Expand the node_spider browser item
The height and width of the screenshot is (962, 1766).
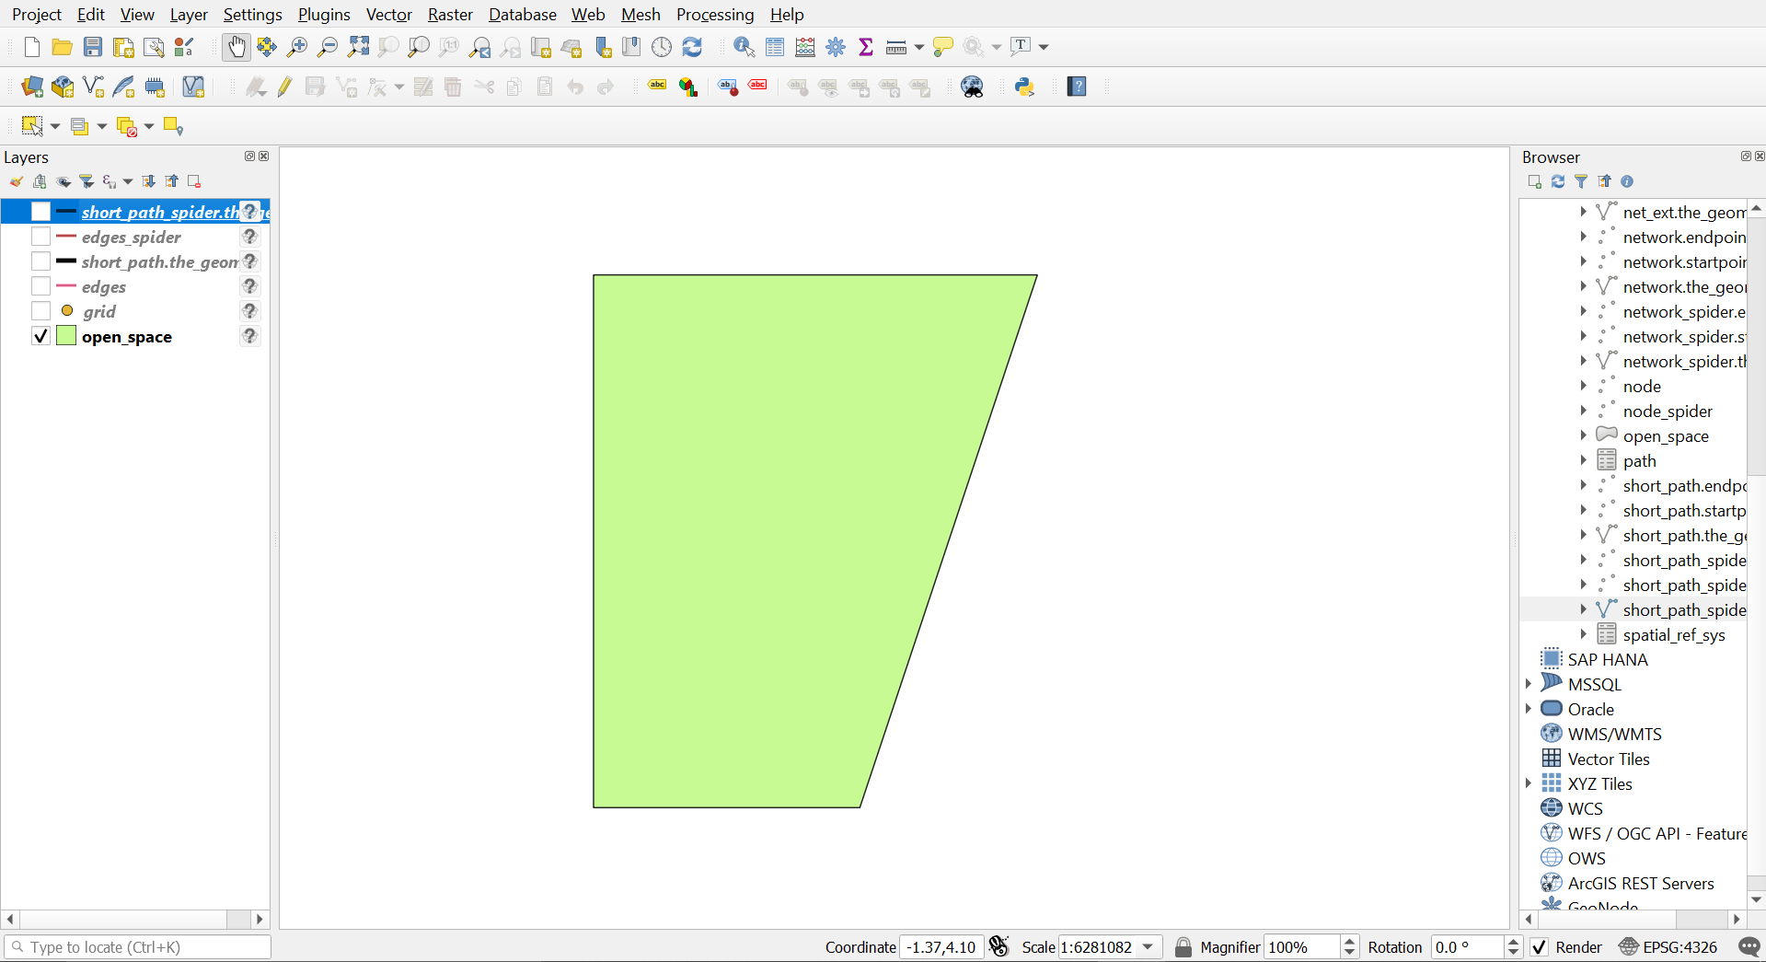pyautogui.click(x=1583, y=411)
